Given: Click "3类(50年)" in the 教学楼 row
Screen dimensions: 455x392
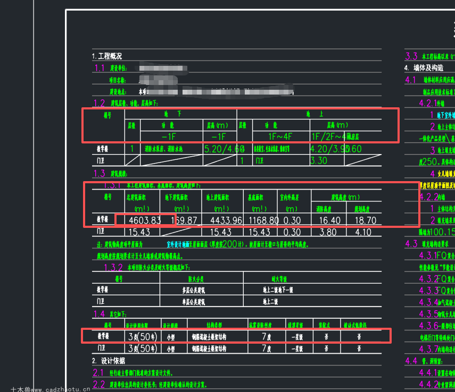Looking at the screenshot, I should tap(143, 337).
